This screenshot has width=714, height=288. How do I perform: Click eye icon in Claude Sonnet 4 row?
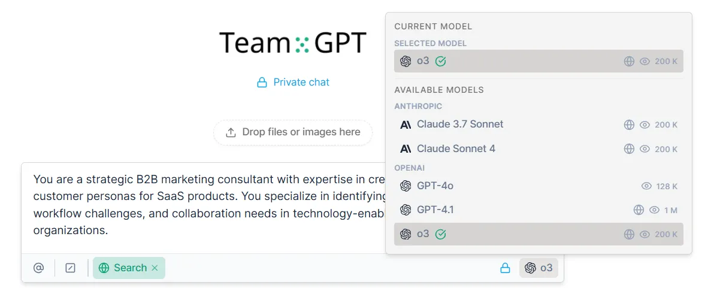coord(645,148)
